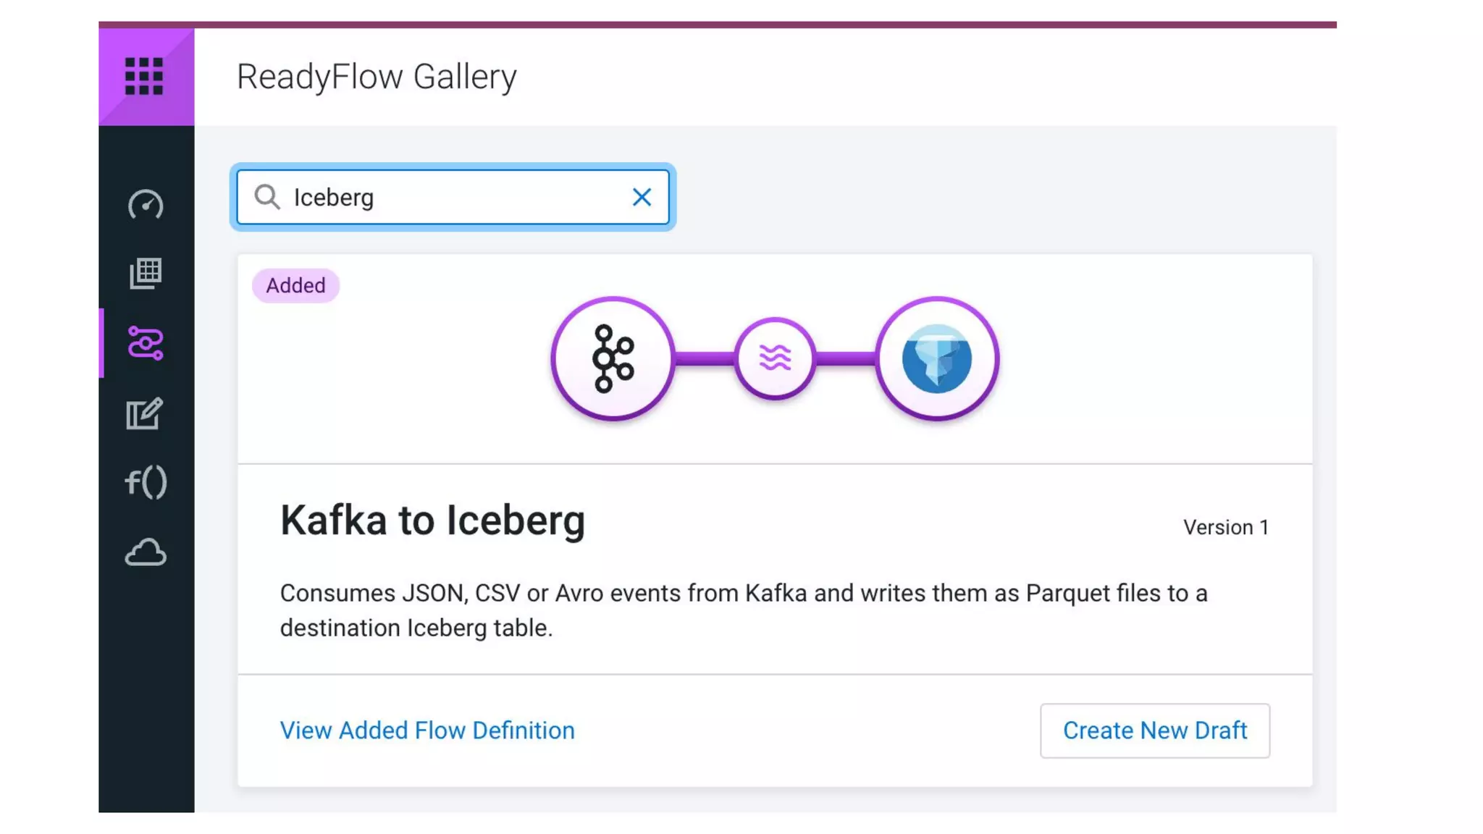Viewport: 1483px width, 834px height.
Task: Click the middle wave flow icon
Action: (775, 358)
